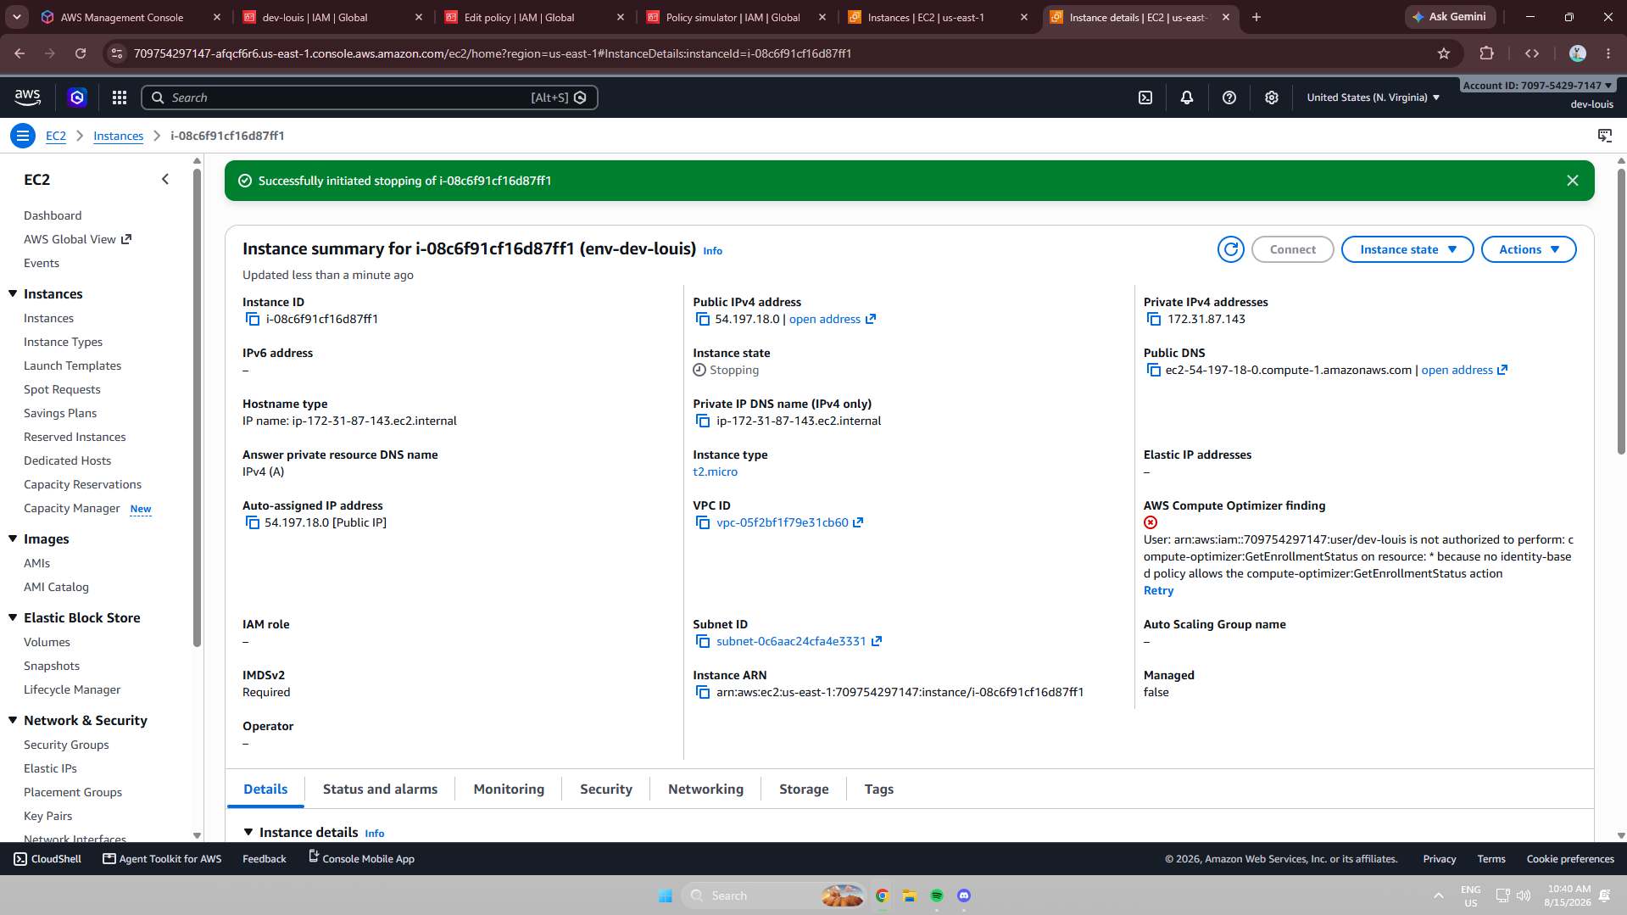The width and height of the screenshot is (1627, 915).
Task: Refresh the instance summary
Action: tap(1231, 249)
